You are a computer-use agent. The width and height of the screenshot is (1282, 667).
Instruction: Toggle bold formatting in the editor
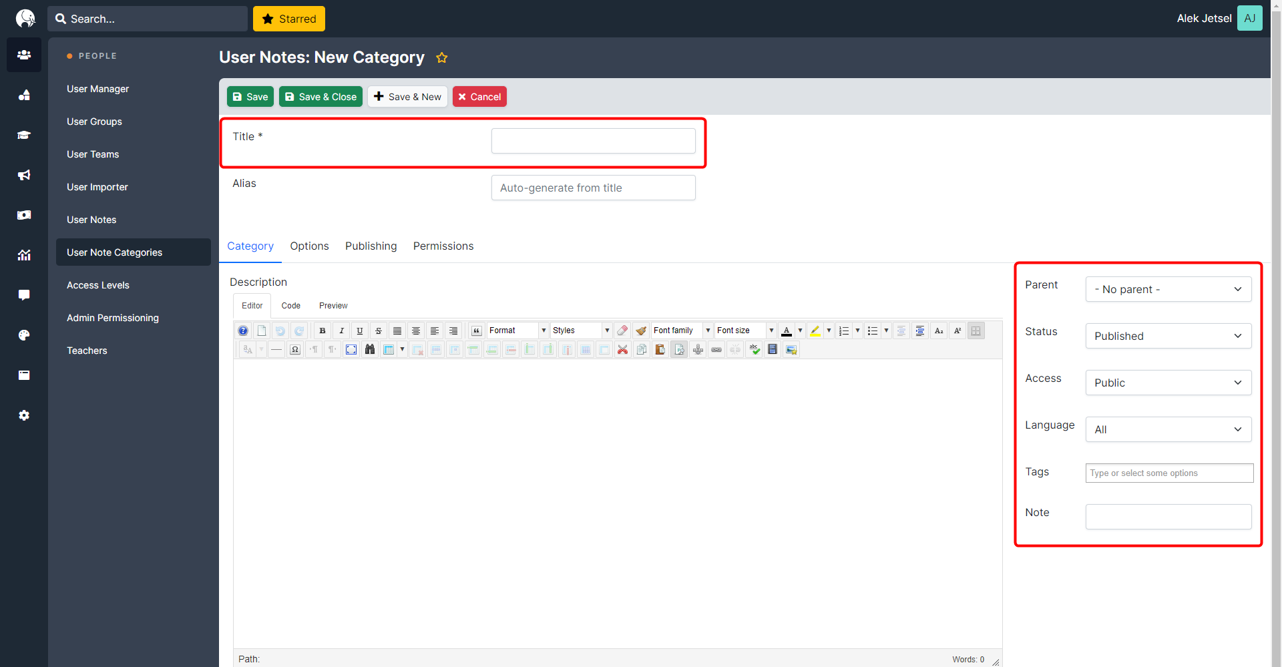coord(323,330)
